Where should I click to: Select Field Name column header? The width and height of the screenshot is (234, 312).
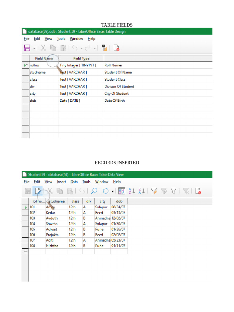(x=44, y=58)
